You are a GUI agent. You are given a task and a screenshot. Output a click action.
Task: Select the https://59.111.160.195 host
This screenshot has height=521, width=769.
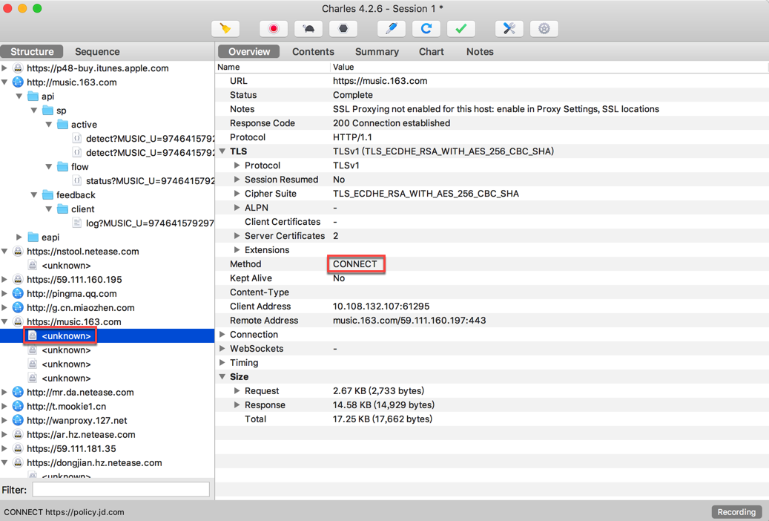pyautogui.click(x=74, y=279)
